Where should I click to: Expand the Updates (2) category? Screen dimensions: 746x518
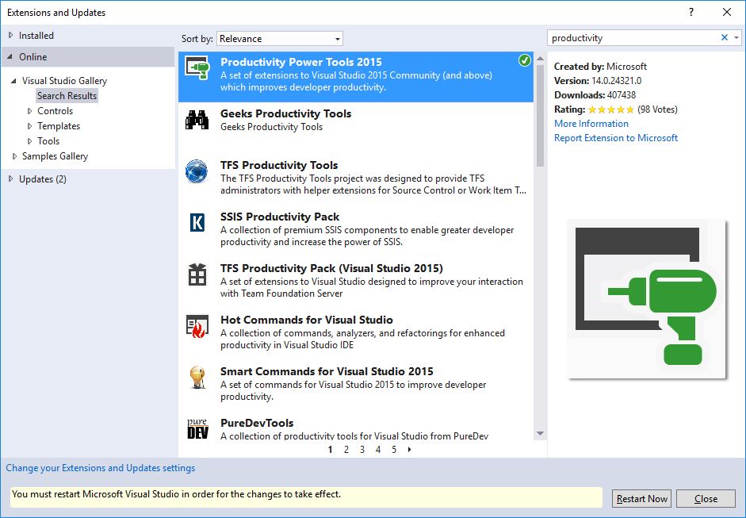10,179
